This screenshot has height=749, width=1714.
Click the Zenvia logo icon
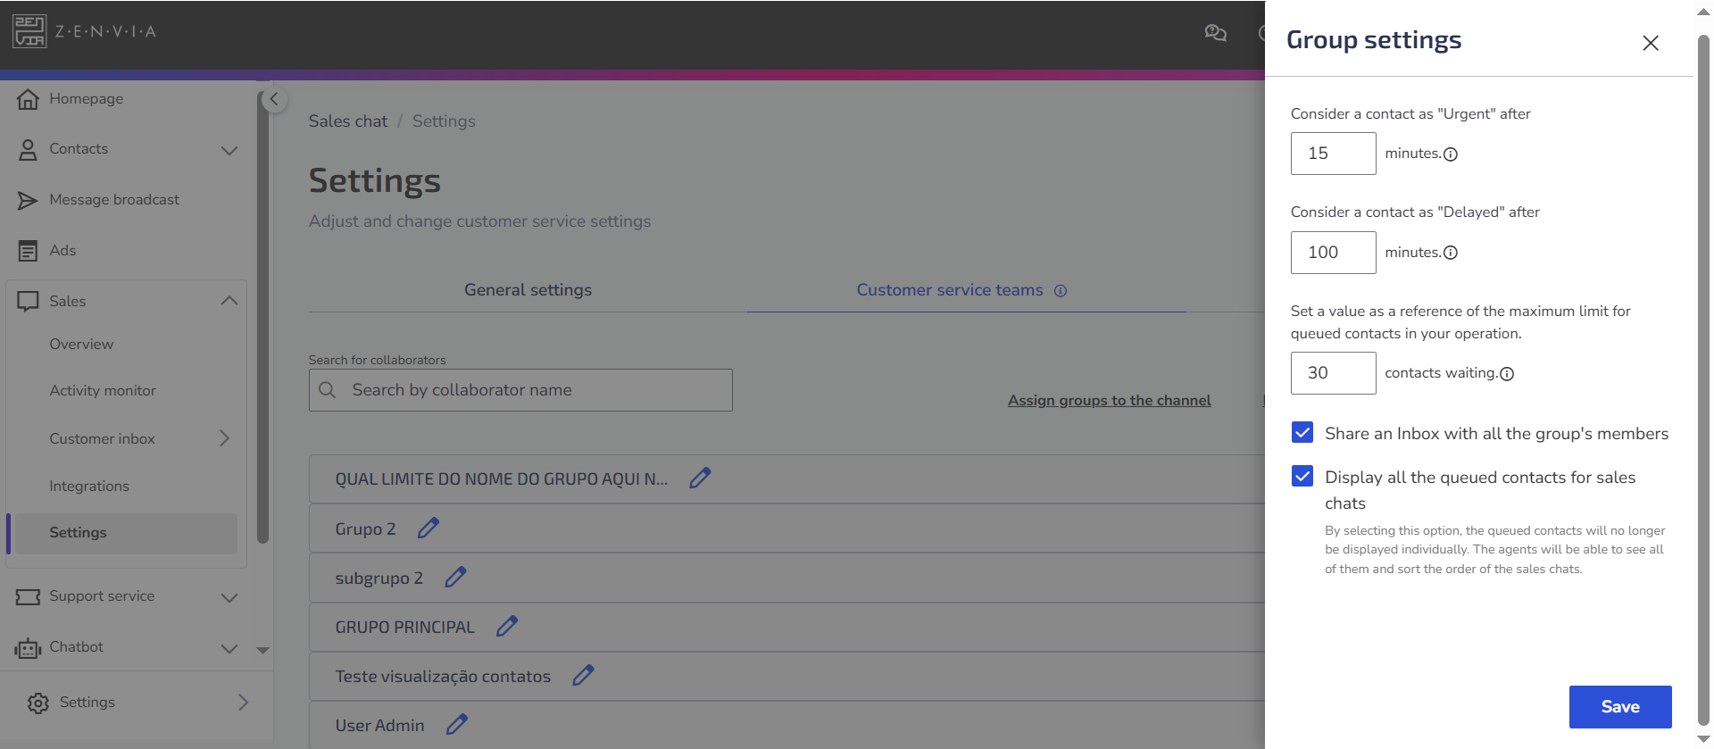click(29, 31)
